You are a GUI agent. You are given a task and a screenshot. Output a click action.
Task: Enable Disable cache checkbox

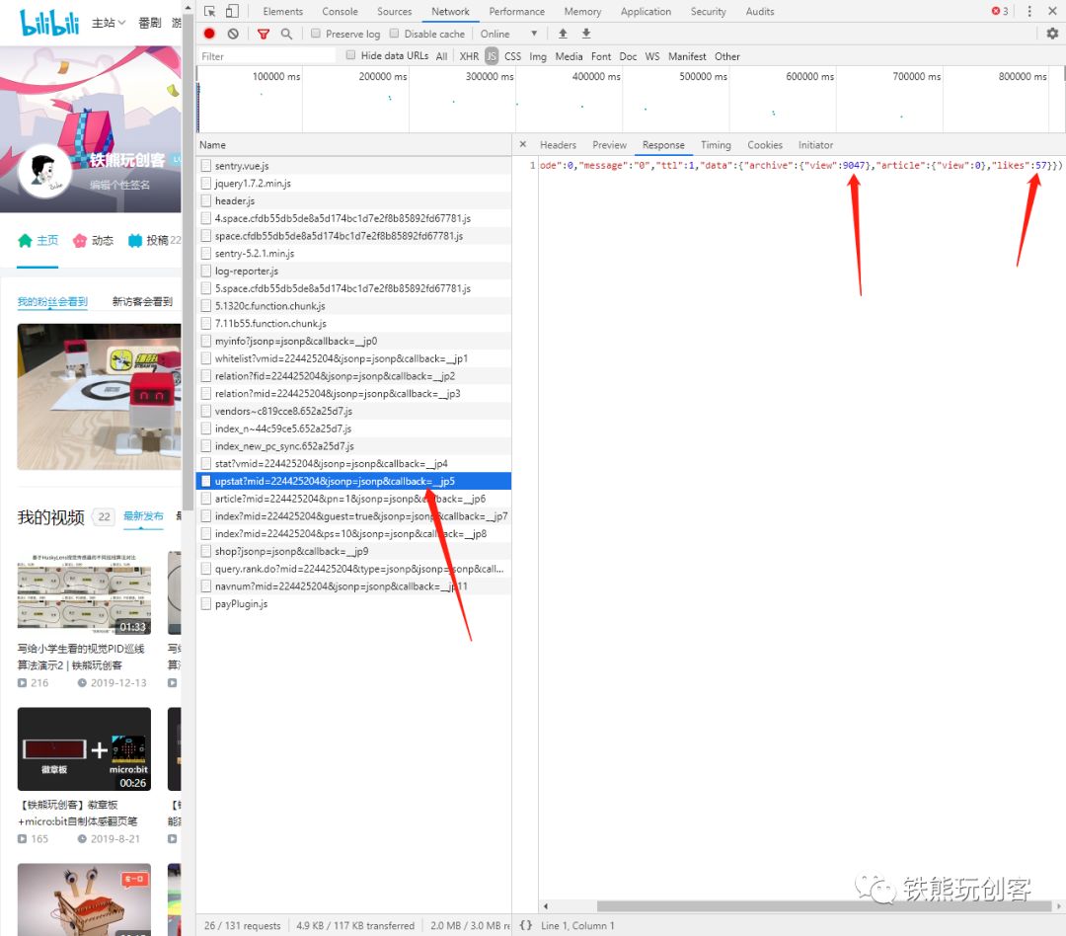(394, 34)
